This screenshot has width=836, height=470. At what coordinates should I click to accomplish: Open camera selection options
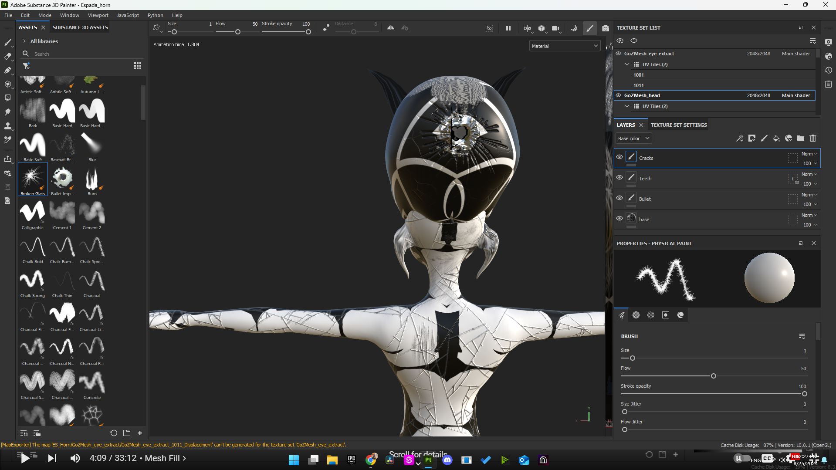click(x=556, y=28)
